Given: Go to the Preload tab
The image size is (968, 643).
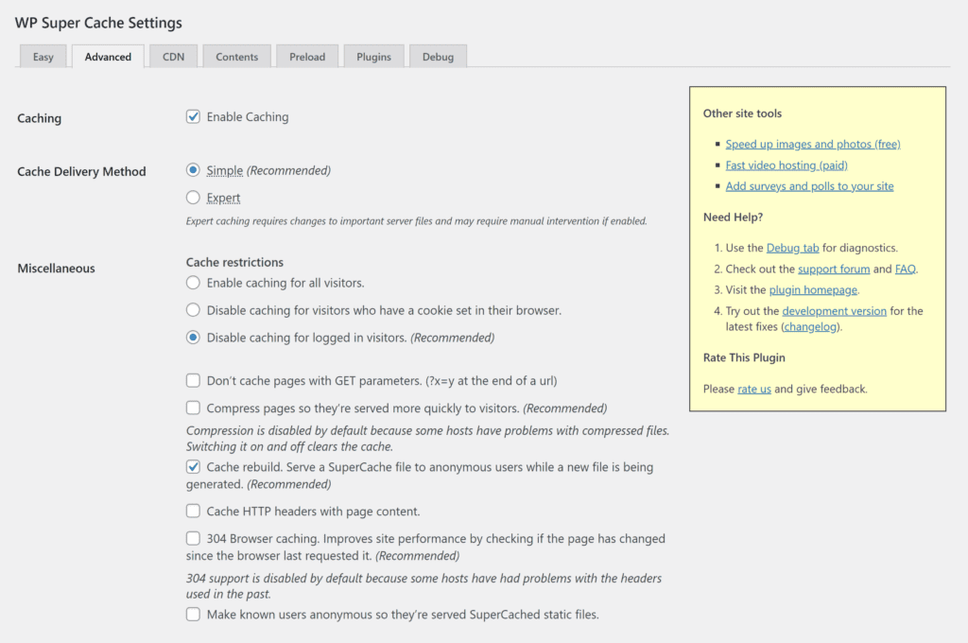Looking at the screenshot, I should click(307, 56).
